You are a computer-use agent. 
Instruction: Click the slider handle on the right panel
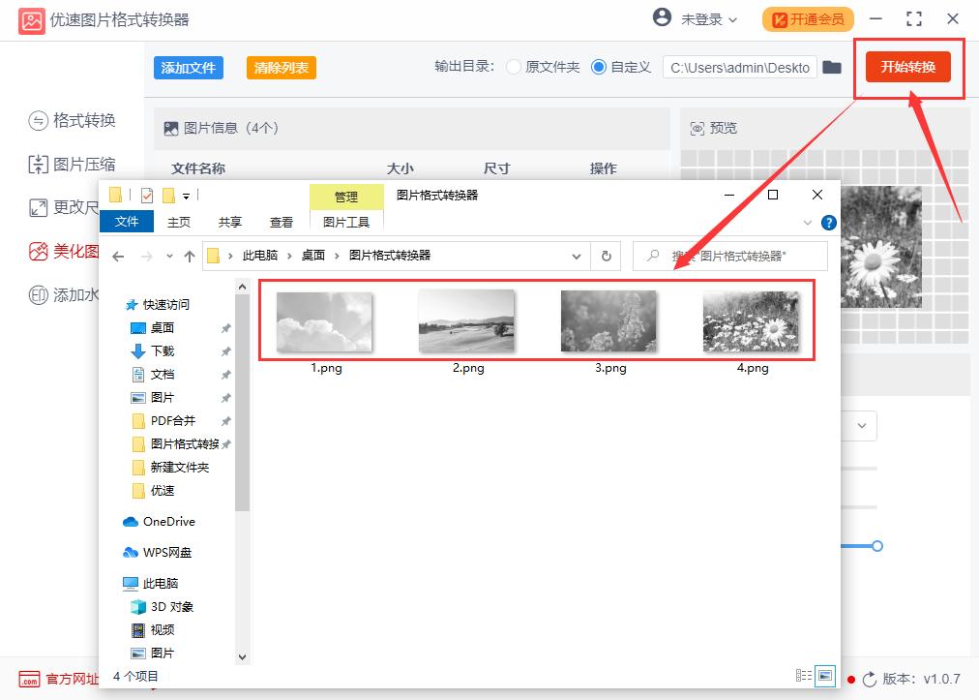(877, 545)
